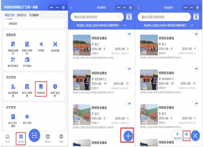203x147 pixels.
Task: Share the 10-person meeting card in middle screen
Action: (x=129, y=69)
